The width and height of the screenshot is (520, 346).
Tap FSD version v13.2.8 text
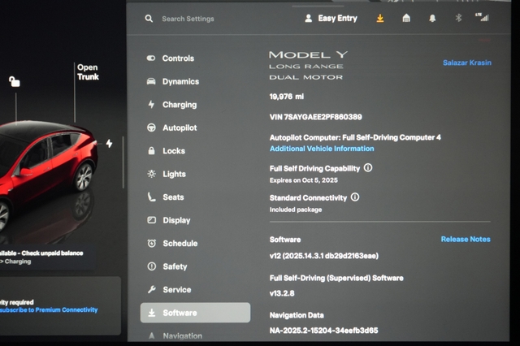282,293
